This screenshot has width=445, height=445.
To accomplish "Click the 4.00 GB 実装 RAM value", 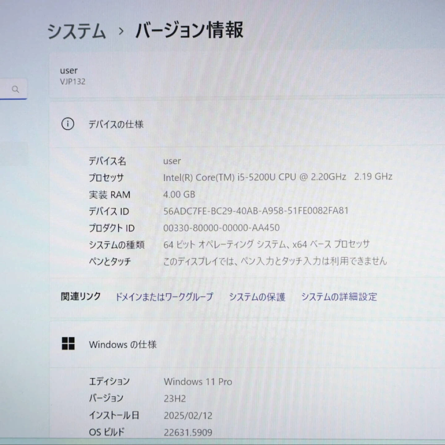I will 179,194.
